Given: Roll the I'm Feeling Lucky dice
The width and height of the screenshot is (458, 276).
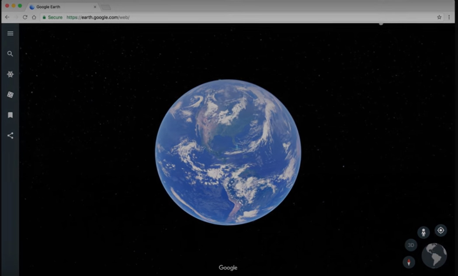Looking at the screenshot, I should point(10,95).
